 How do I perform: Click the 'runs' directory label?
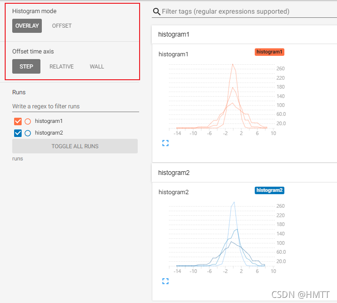[x=17, y=159]
